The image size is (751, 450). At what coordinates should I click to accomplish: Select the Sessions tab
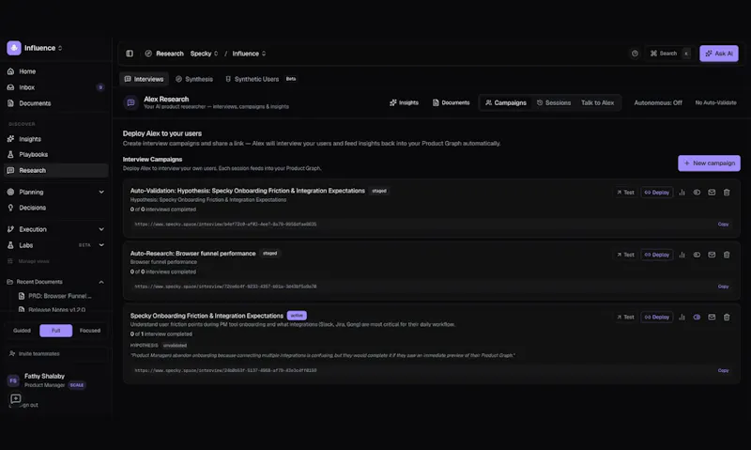pyautogui.click(x=554, y=102)
